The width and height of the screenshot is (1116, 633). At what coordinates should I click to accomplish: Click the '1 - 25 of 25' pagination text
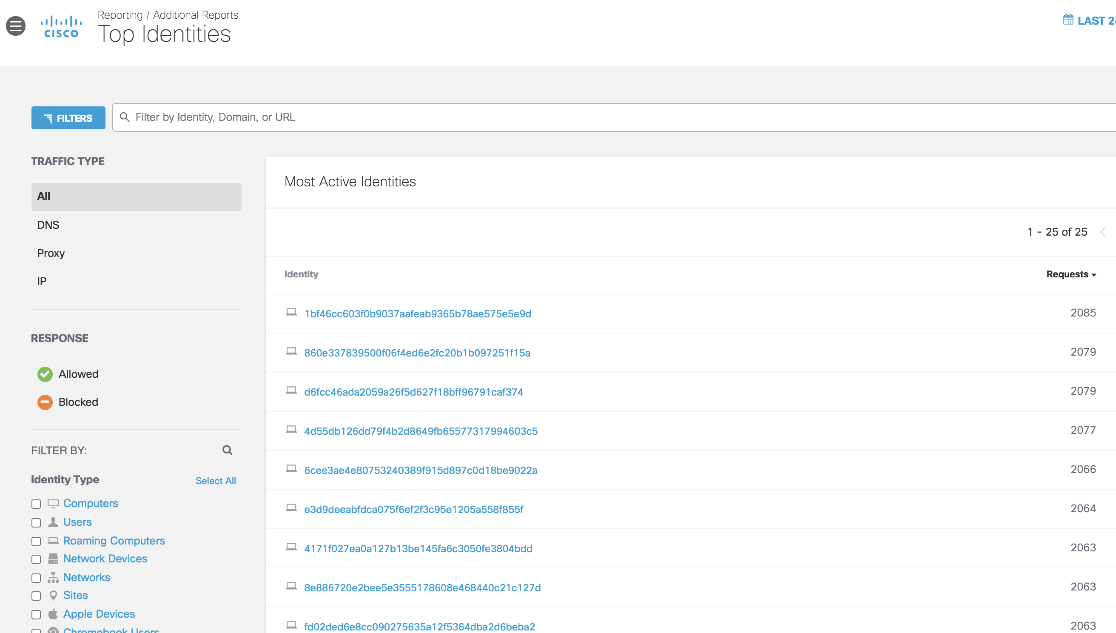pos(1057,232)
